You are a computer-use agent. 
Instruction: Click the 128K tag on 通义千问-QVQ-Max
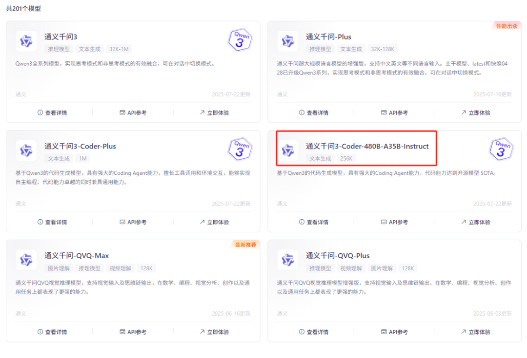[x=146, y=268]
